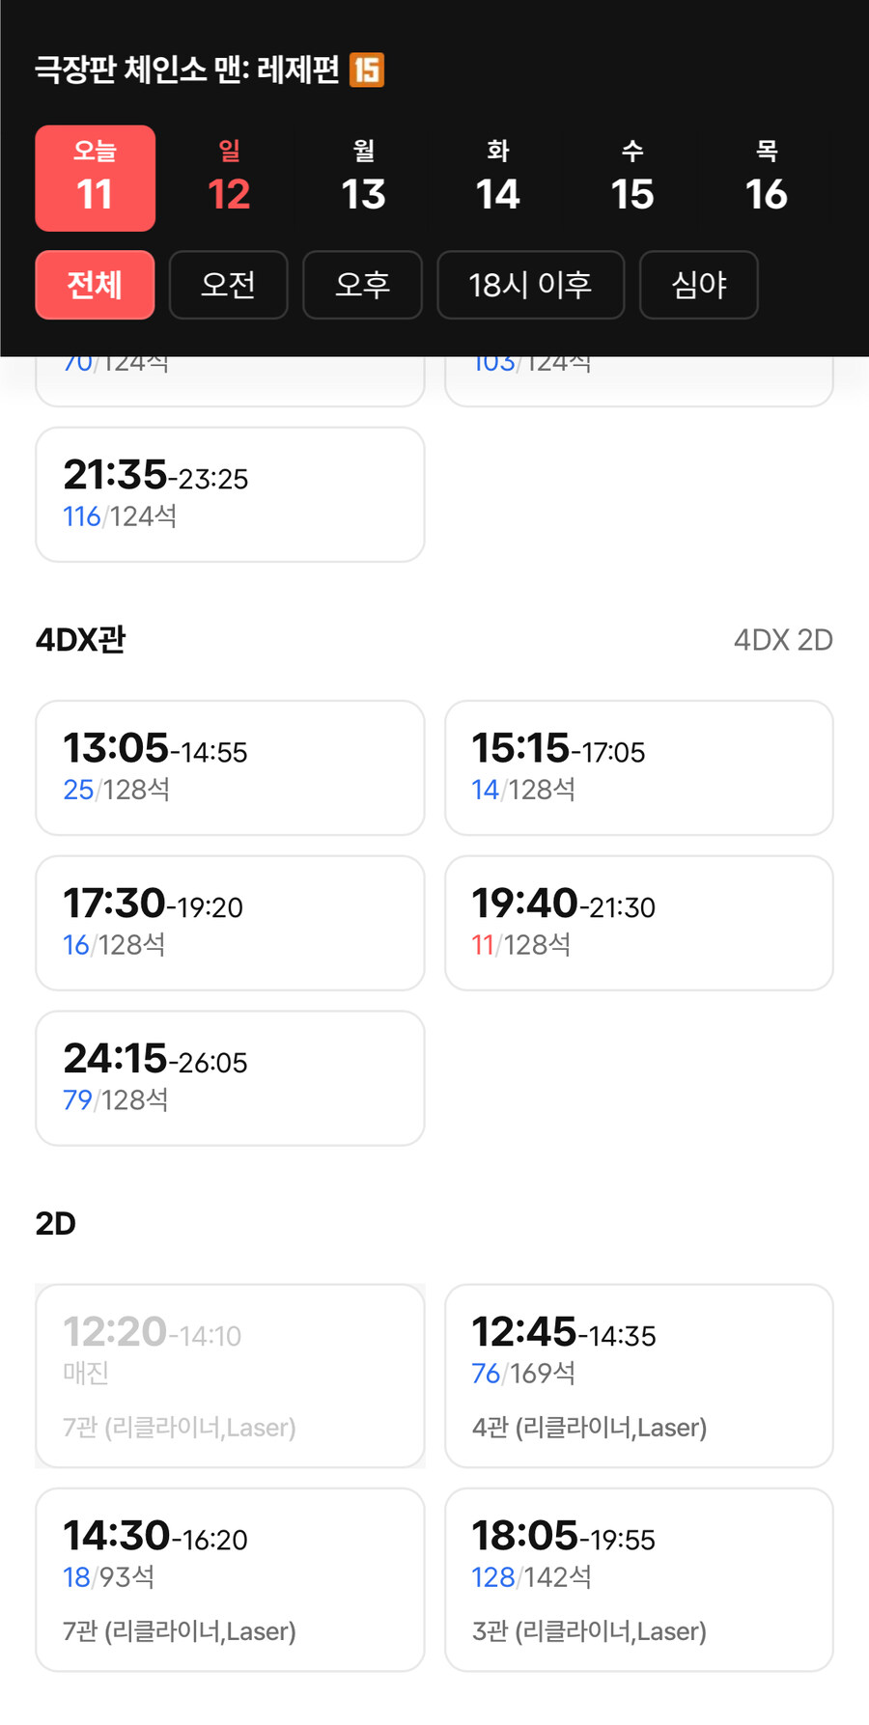Screen dimensions: 869x1725
Task: Book the 21:35 showtime with 116 seats
Action: (230, 494)
